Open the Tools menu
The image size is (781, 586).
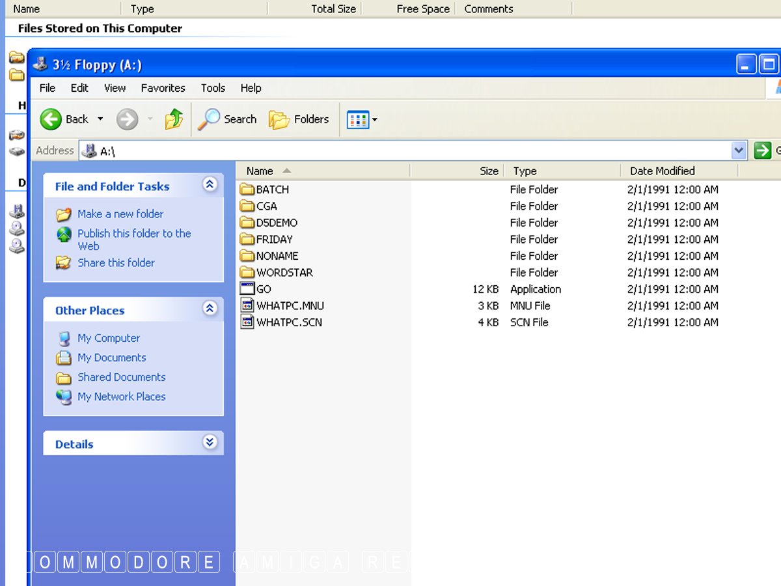pos(213,88)
